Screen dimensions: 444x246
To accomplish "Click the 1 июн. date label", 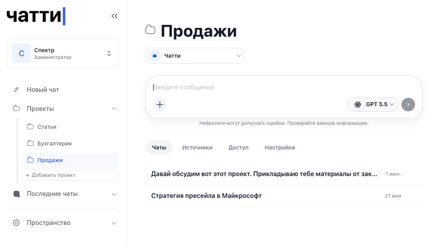I will [393, 174].
